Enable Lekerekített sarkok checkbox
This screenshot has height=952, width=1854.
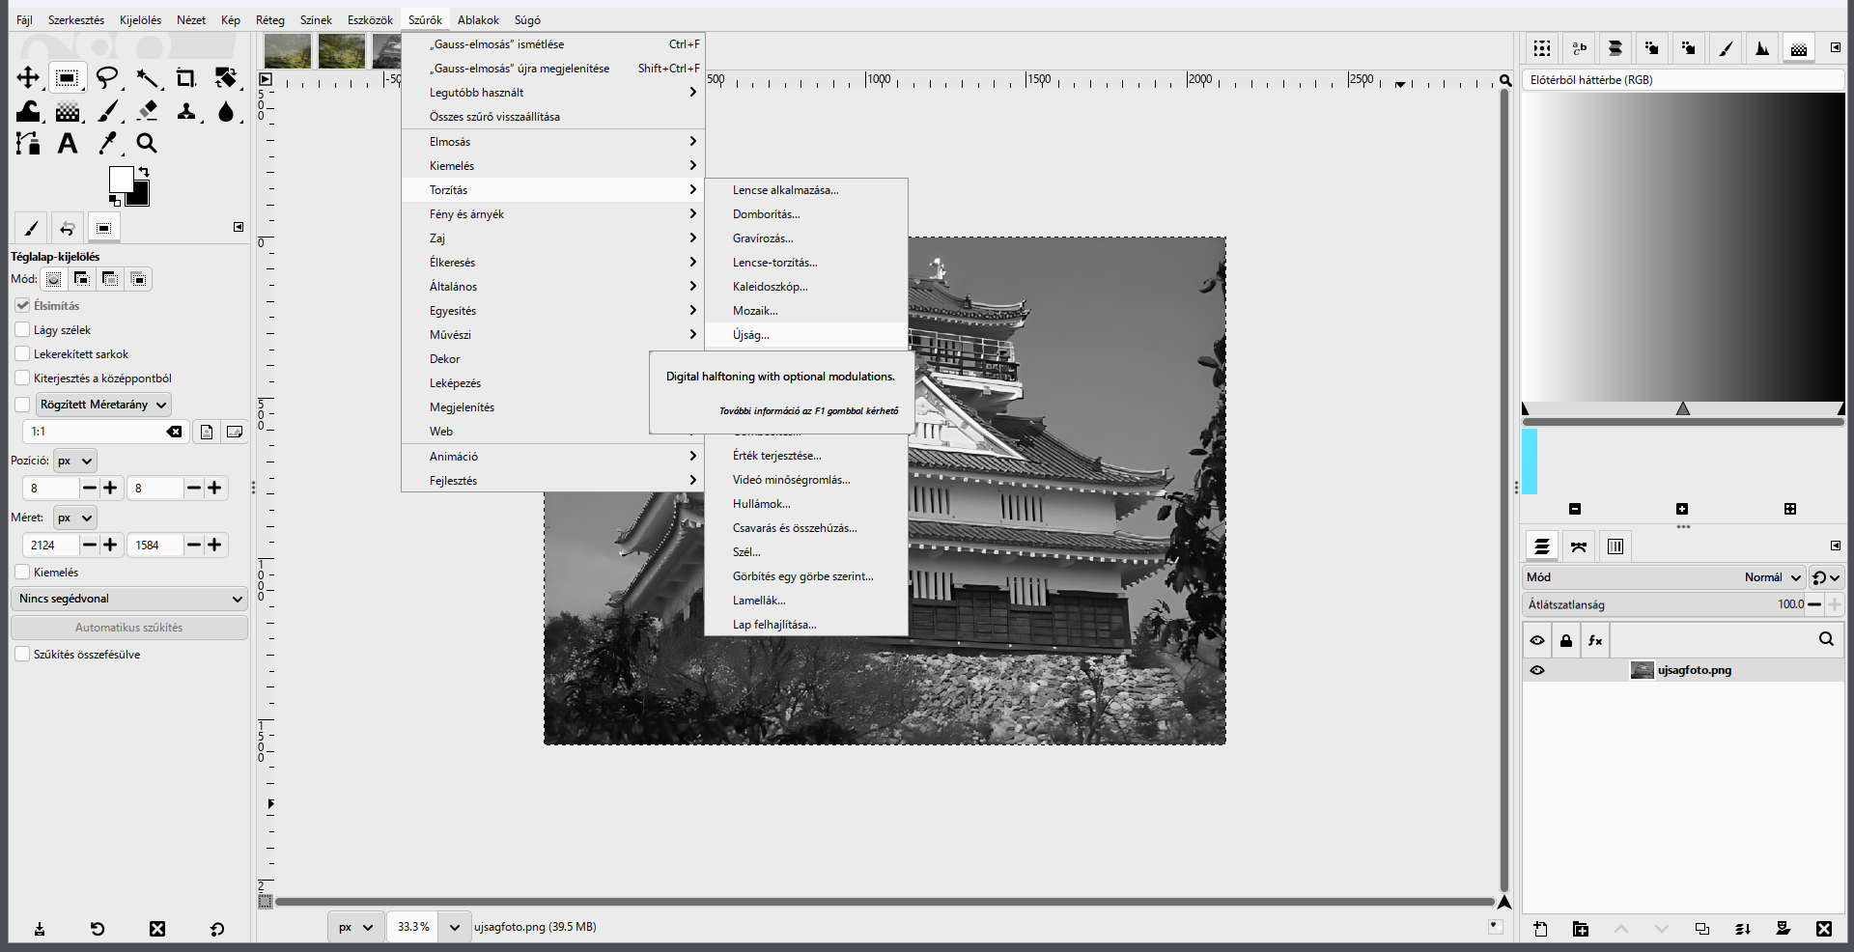tap(22, 353)
